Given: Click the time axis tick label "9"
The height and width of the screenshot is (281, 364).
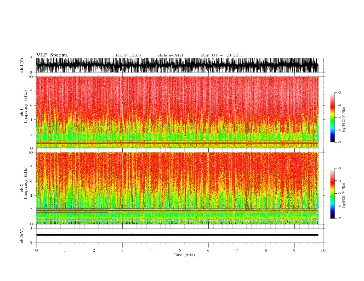Looking at the screenshot, I should 294,250.
